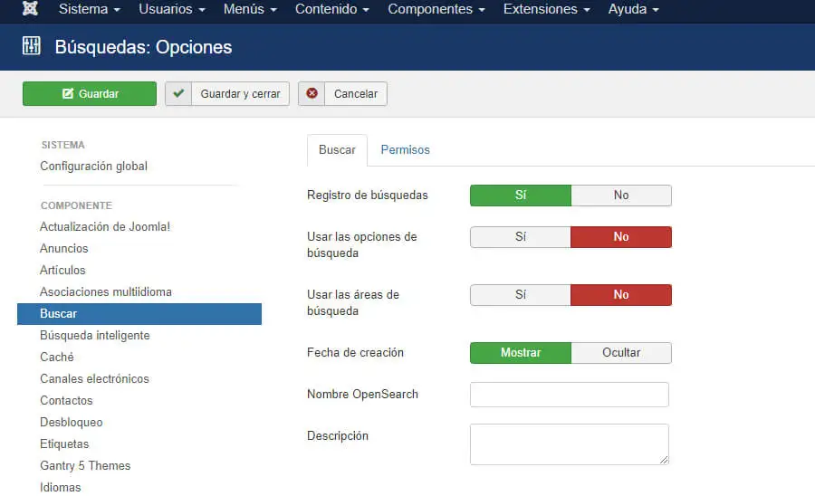Go to Contactos component options
Viewport: 815px width, 496px height.
(66, 401)
